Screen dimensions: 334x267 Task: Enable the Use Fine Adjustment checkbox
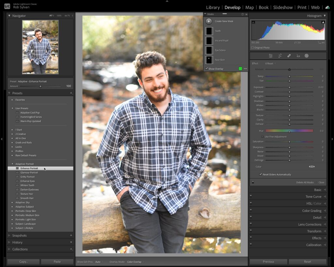pos(263,137)
